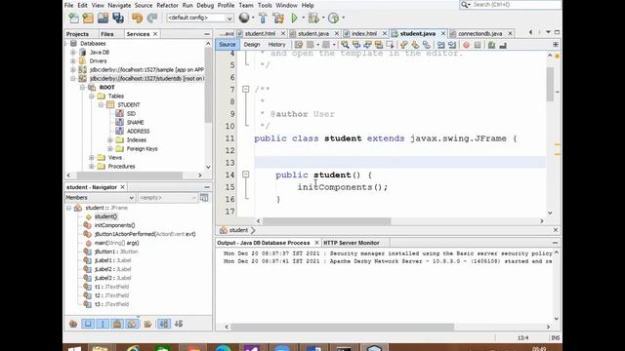
Task: Open the Tools menu
Action: click(x=265, y=5)
